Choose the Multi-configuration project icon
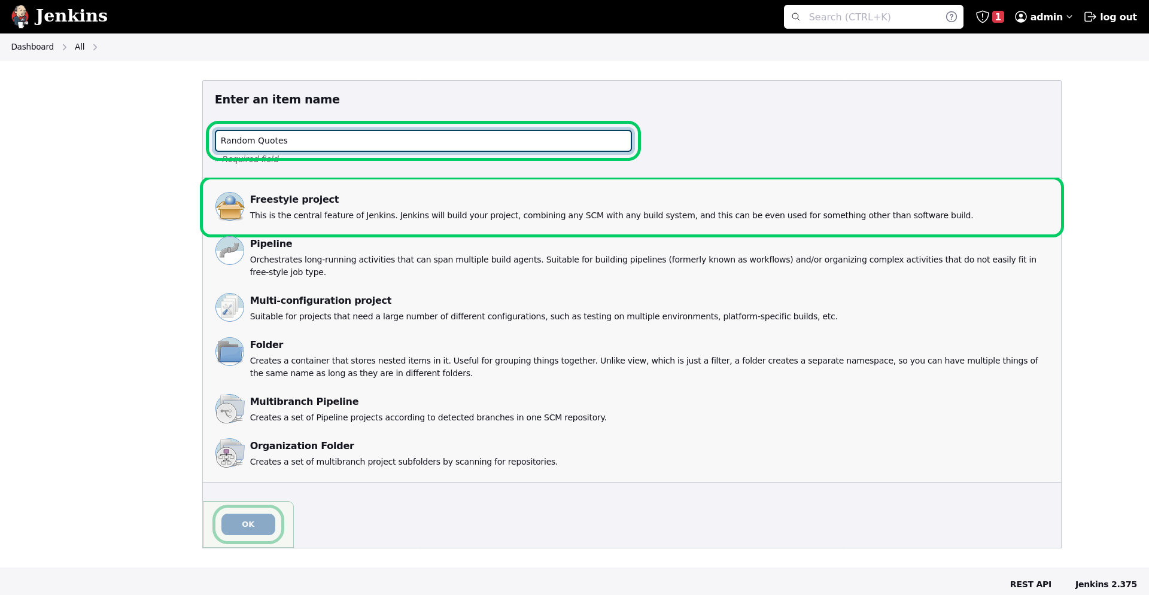 coord(230,307)
